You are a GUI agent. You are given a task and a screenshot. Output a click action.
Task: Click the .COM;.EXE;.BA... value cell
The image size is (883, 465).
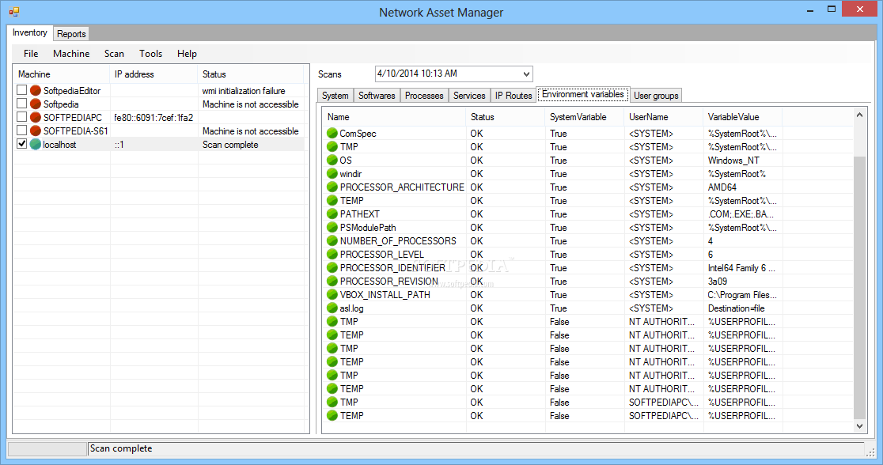point(741,214)
